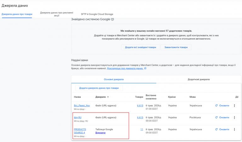
Task: Open help icon next to Знайдено системою Google
Action: point(112,19)
